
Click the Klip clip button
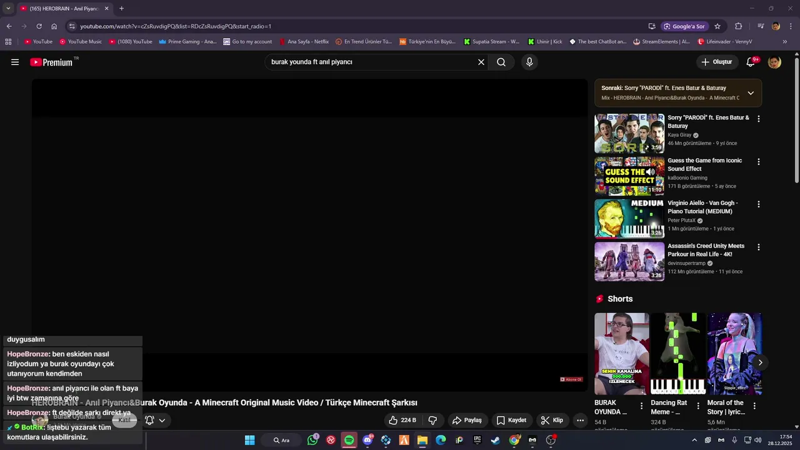552,420
